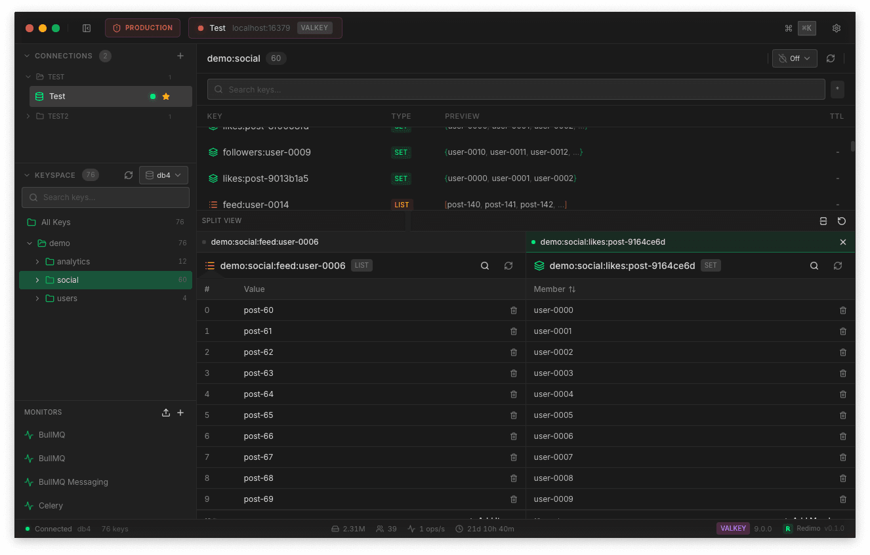This screenshot has width=870, height=555.
Task: Search within demo:social:feed:user-0006 list
Action: [x=485, y=266]
